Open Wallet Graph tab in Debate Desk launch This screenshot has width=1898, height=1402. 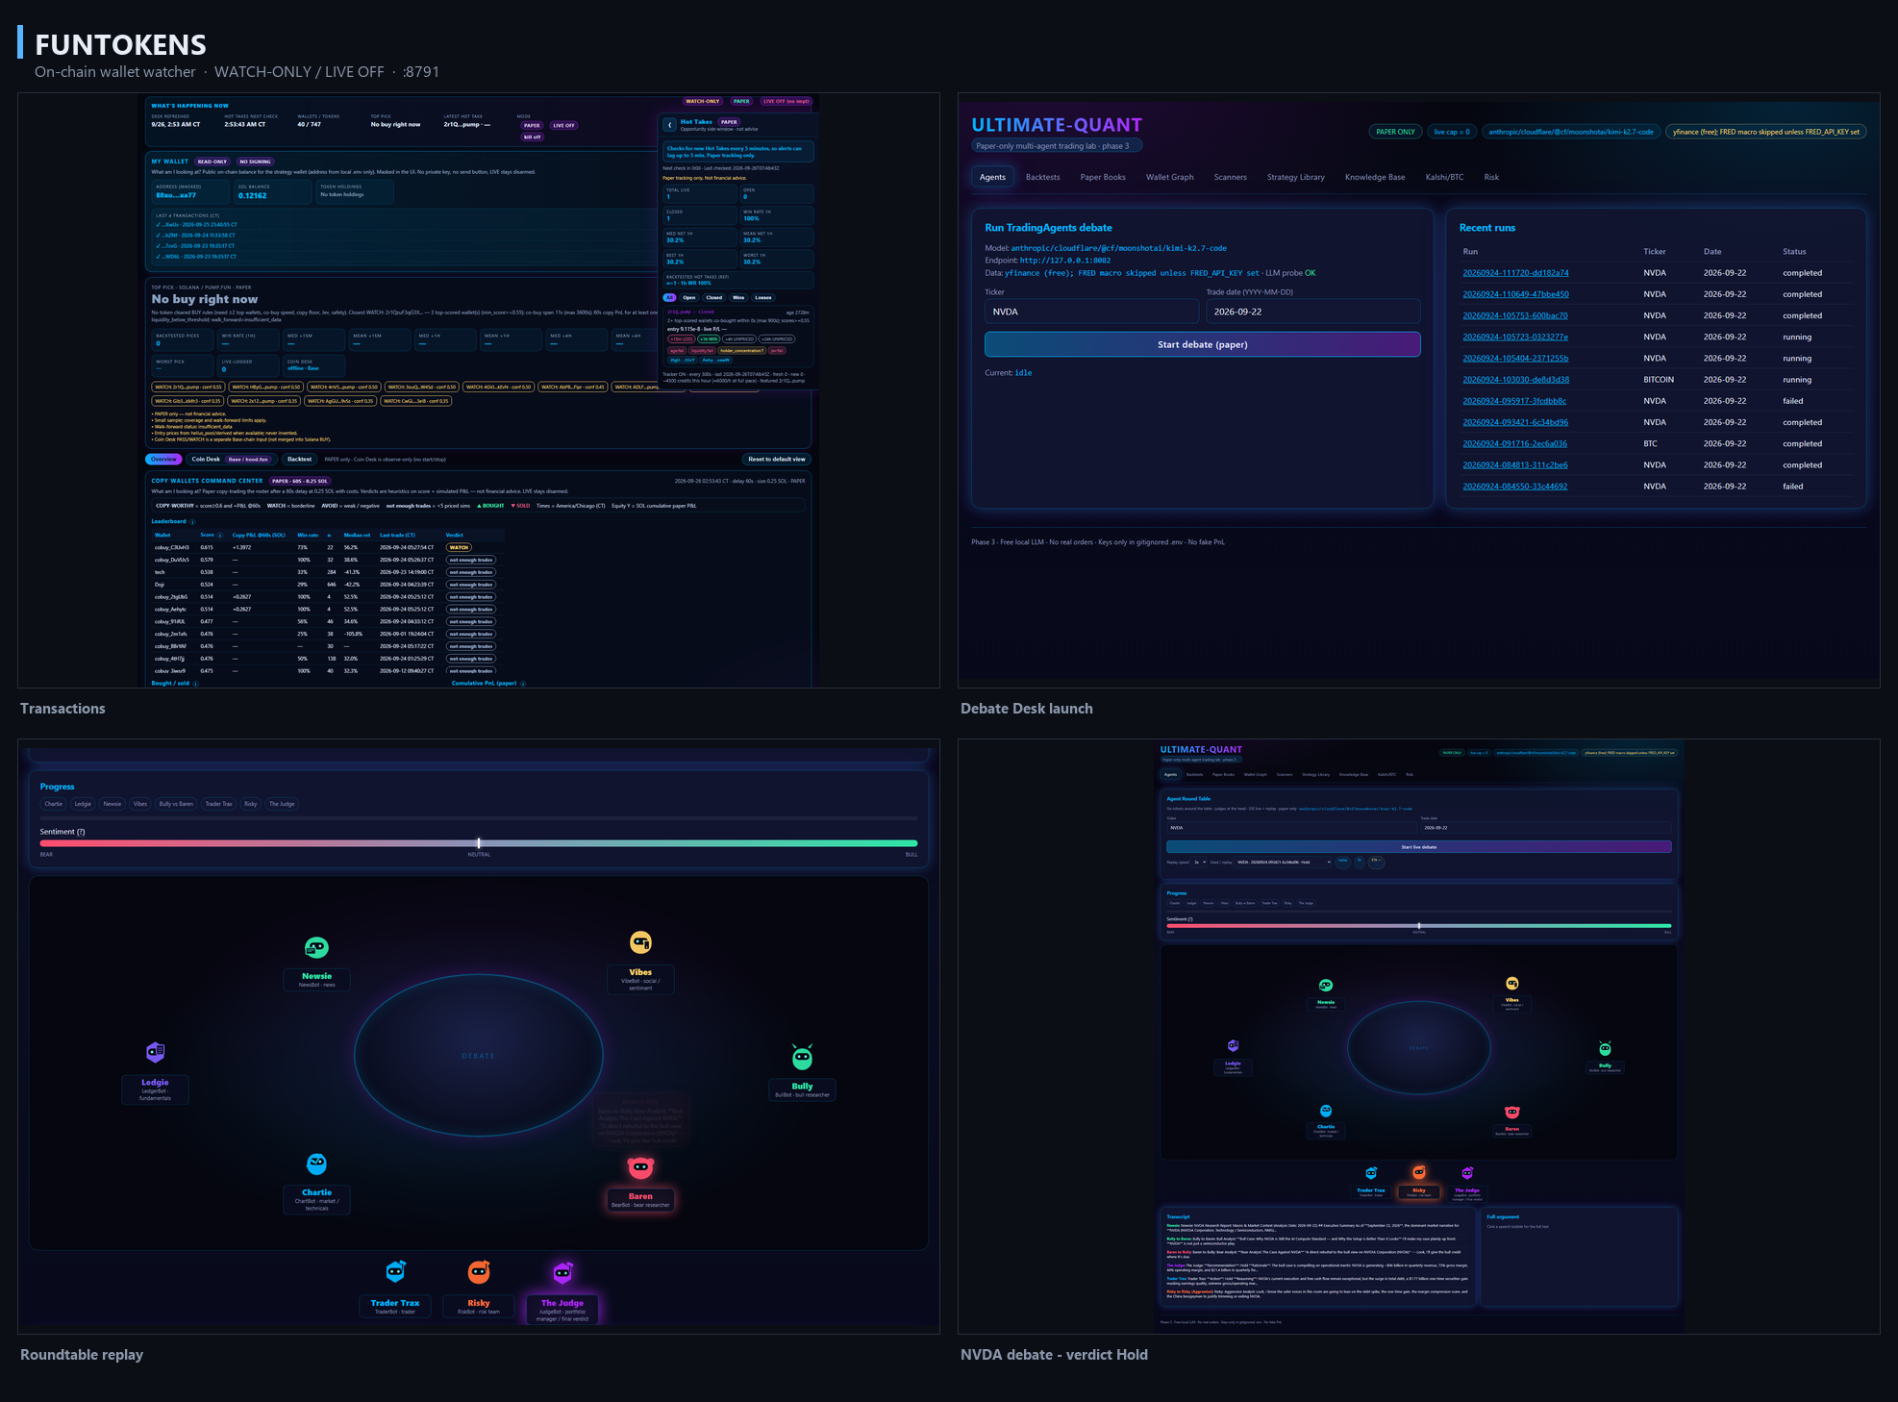pos(1169,177)
